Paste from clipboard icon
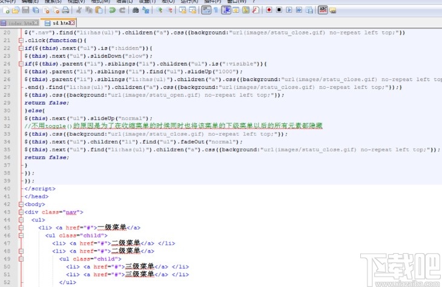Image resolution: width=442 pixels, height=287 pixels. pyautogui.click(x=99, y=10)
